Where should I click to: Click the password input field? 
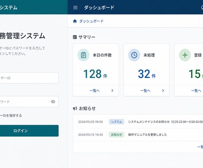tap(29, 102)
